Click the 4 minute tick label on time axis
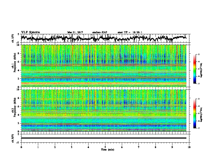The image size is (213, 165). tap(88, 147)
